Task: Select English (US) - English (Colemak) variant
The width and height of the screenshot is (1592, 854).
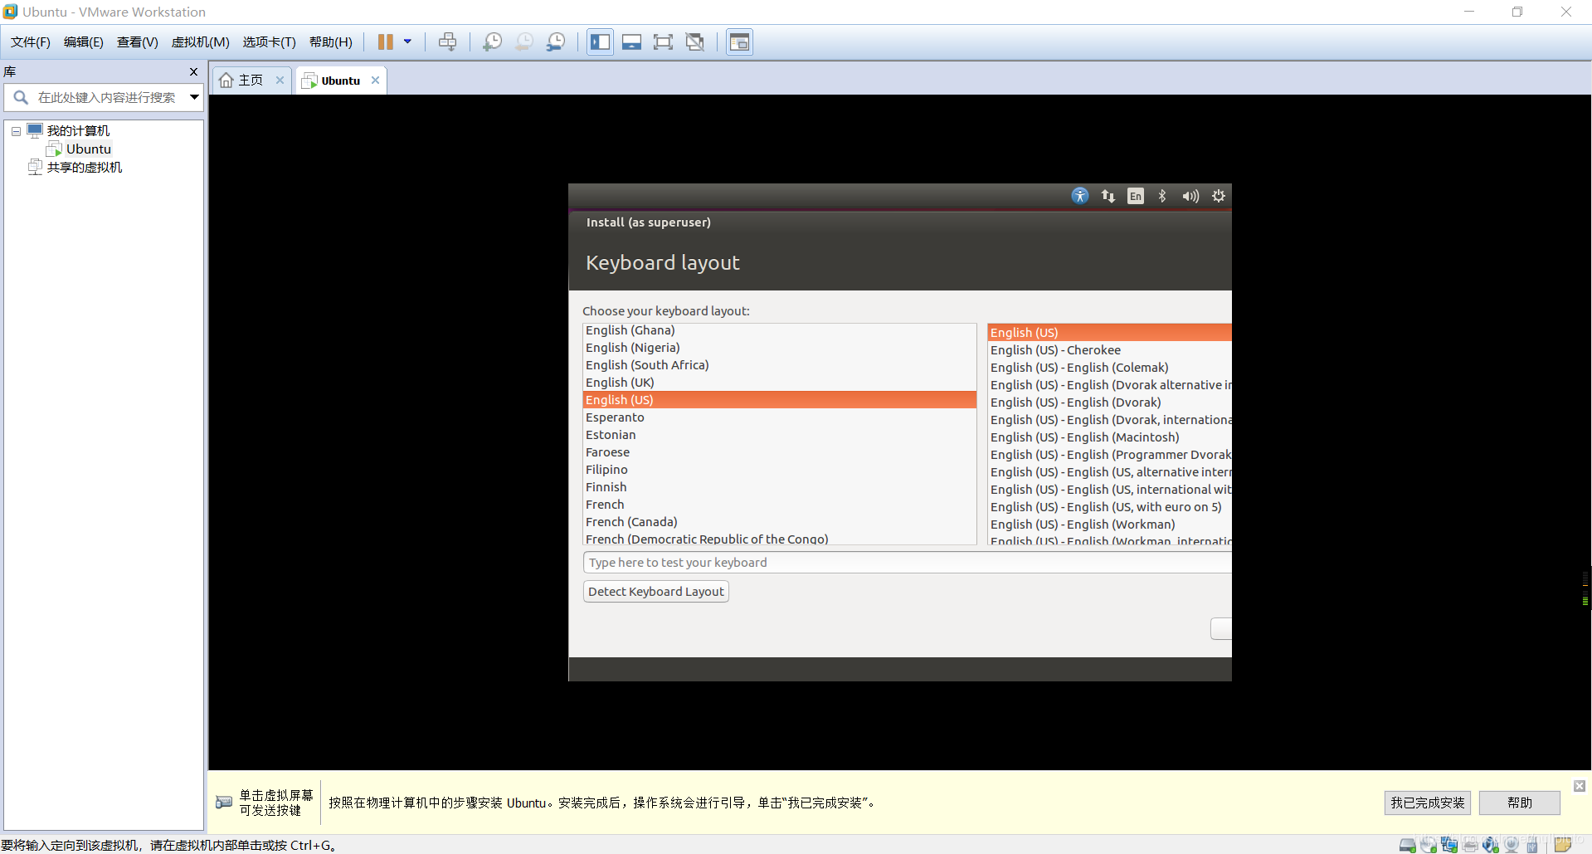Action: click(1109, 368)
